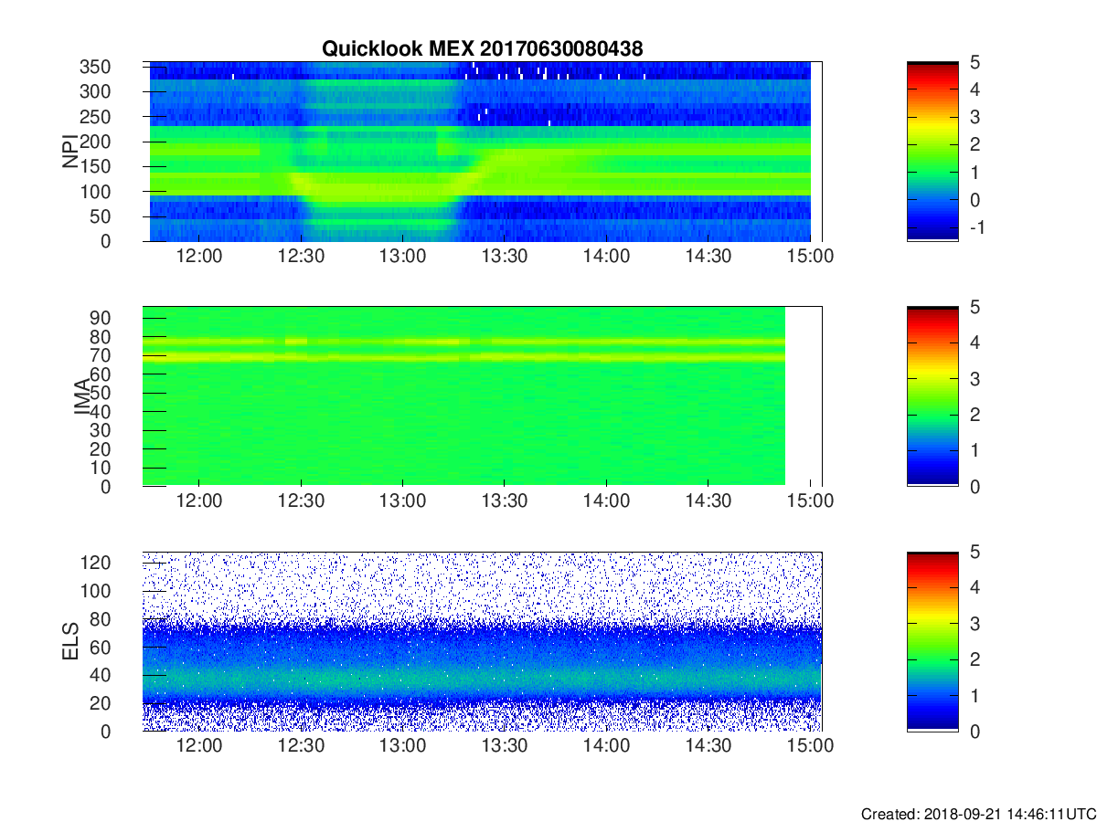This screenshot has width=1097, height=822.
Task: Click '14:00' under the IMA panel
Action: tap(606, 502)
